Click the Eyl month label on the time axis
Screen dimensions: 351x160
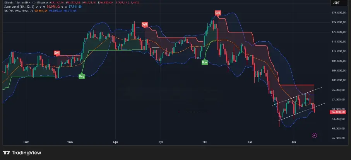tap(160, 142)
